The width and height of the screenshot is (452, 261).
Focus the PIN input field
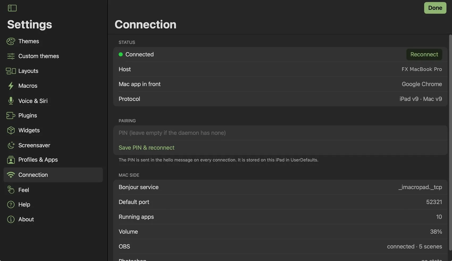tap(280, 133)
